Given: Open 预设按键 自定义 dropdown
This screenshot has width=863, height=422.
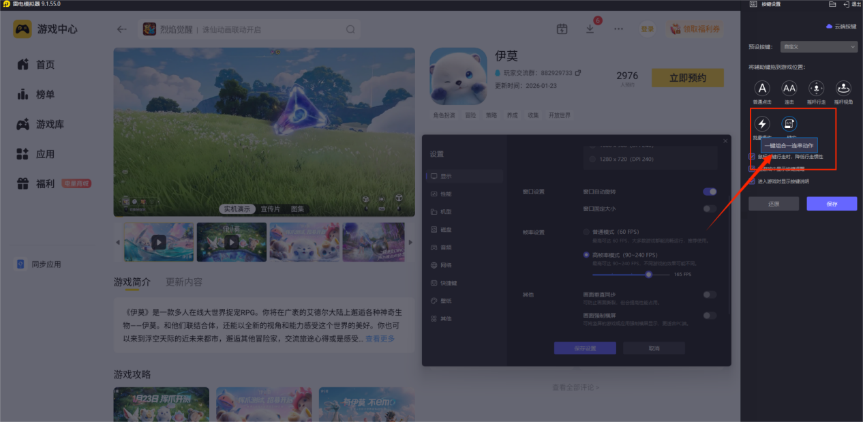Looking at the screenshot, I should click(x=819, y=47).
